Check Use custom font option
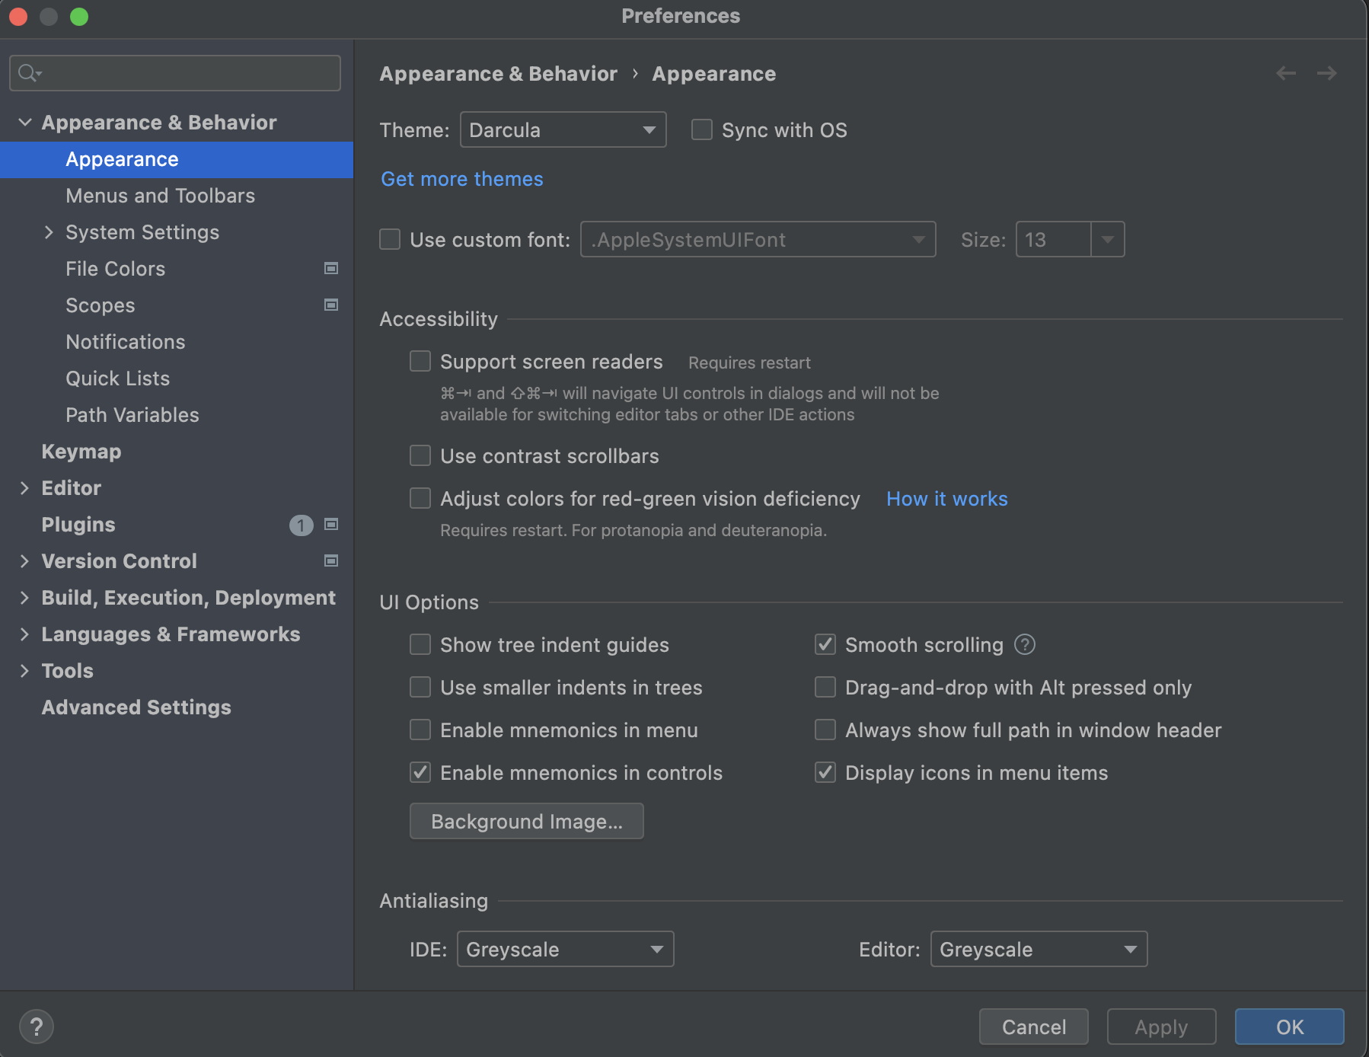 (390, 239)
